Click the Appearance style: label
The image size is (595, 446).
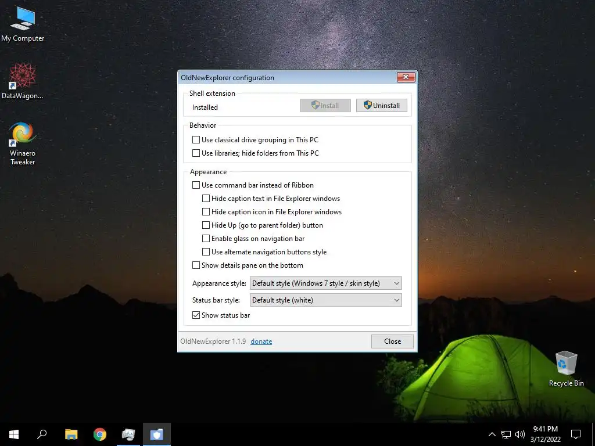[219, 283]
